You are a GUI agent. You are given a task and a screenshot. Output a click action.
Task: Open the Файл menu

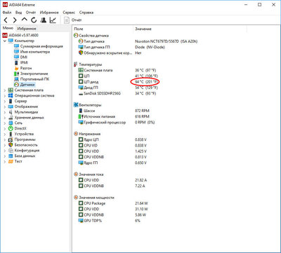tap(7, 13)
